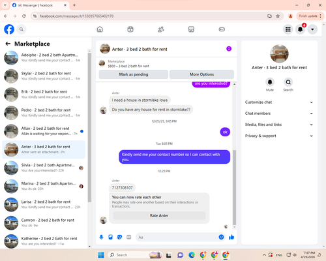Image resolution: width=326 pixels, height=261 pixels.
Task: Click More Options button
Action: click(201, 74)
